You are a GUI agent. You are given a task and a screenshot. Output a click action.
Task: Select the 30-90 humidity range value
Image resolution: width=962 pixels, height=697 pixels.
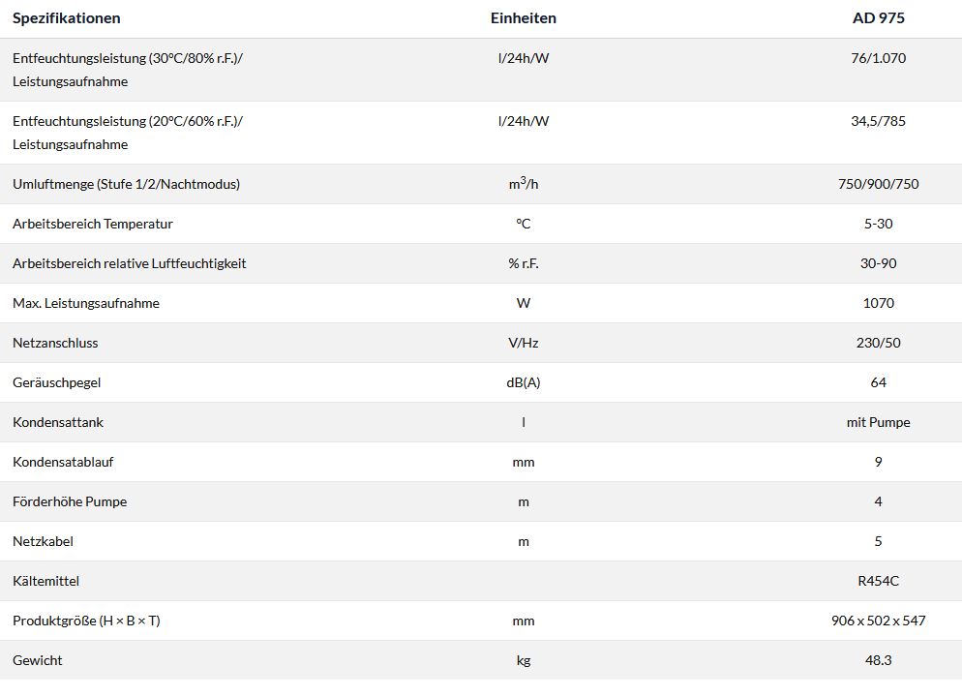tap(878, 263)
